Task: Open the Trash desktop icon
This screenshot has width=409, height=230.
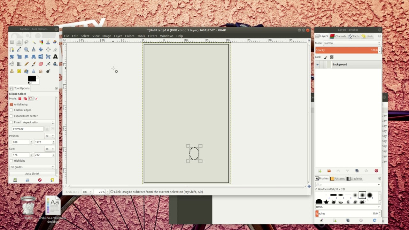Action: click(x=28, y=208)
